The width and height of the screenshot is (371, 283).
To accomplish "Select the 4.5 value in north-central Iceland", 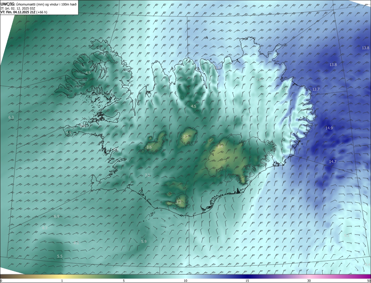I will tap(193, 106).
